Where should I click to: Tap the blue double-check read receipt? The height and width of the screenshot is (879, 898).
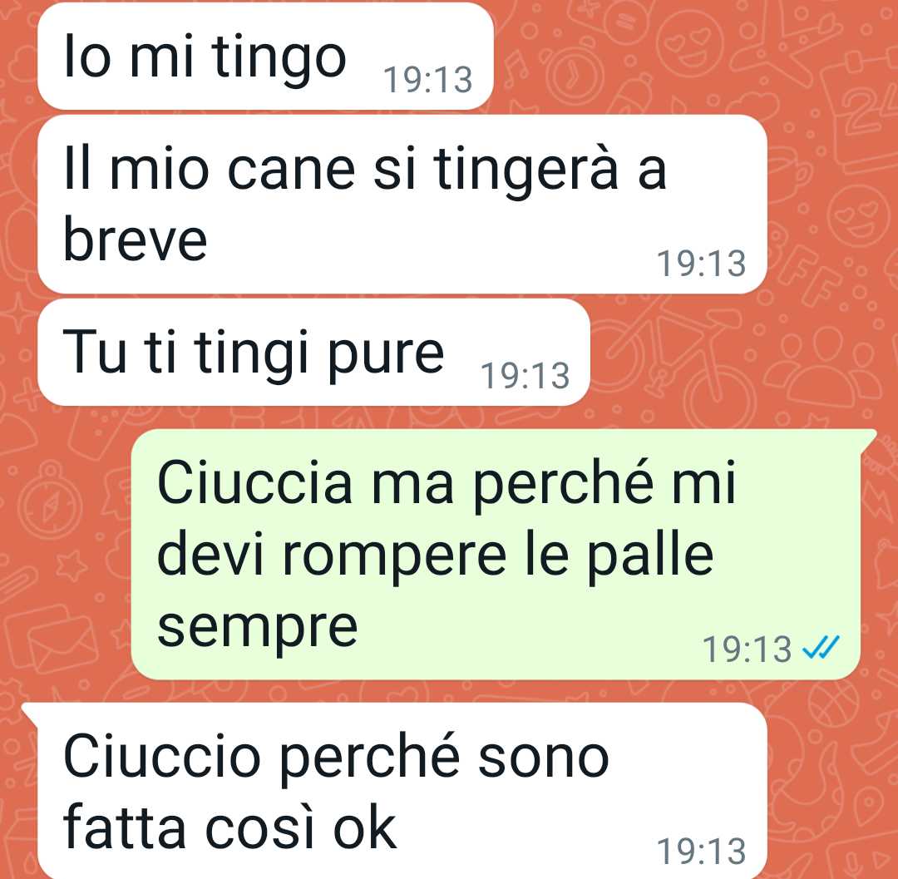[821, 648]
